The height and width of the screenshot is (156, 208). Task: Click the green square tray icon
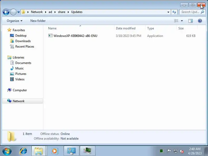coord(161,151)
